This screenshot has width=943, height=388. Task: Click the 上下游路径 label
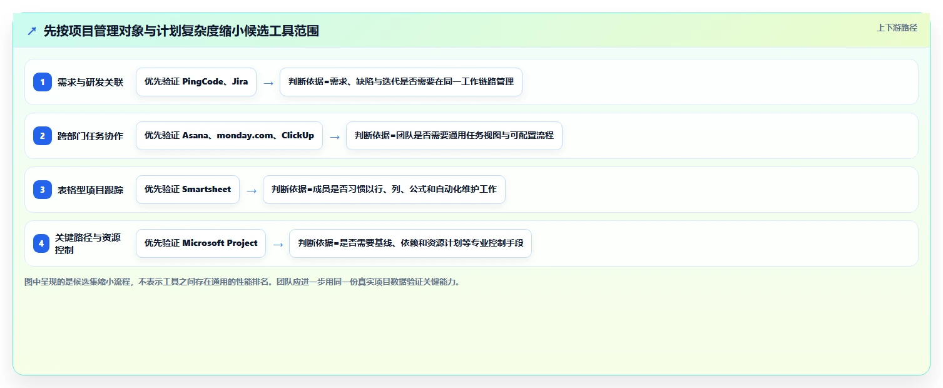point(897,28)
